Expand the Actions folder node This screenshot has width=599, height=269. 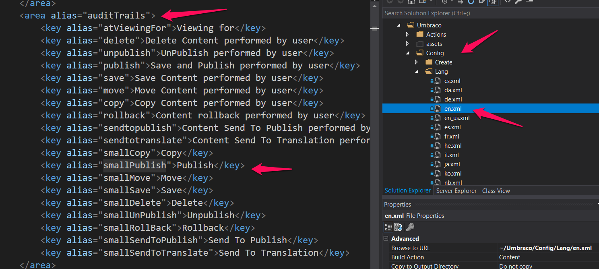[407, 34]
